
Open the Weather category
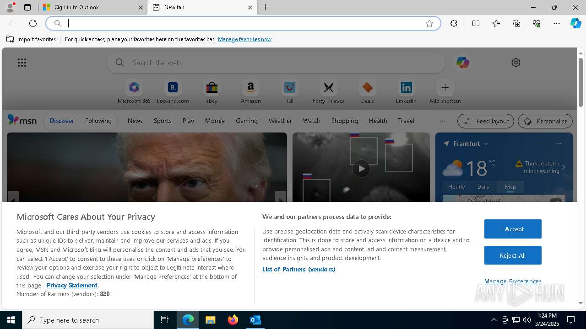(280, 121)
